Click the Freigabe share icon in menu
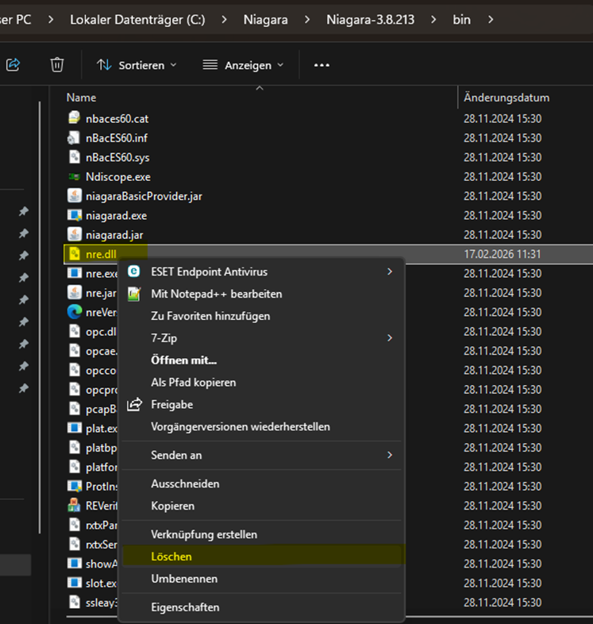The height and width of the screenshot is (624, 593). click(133, 404)
